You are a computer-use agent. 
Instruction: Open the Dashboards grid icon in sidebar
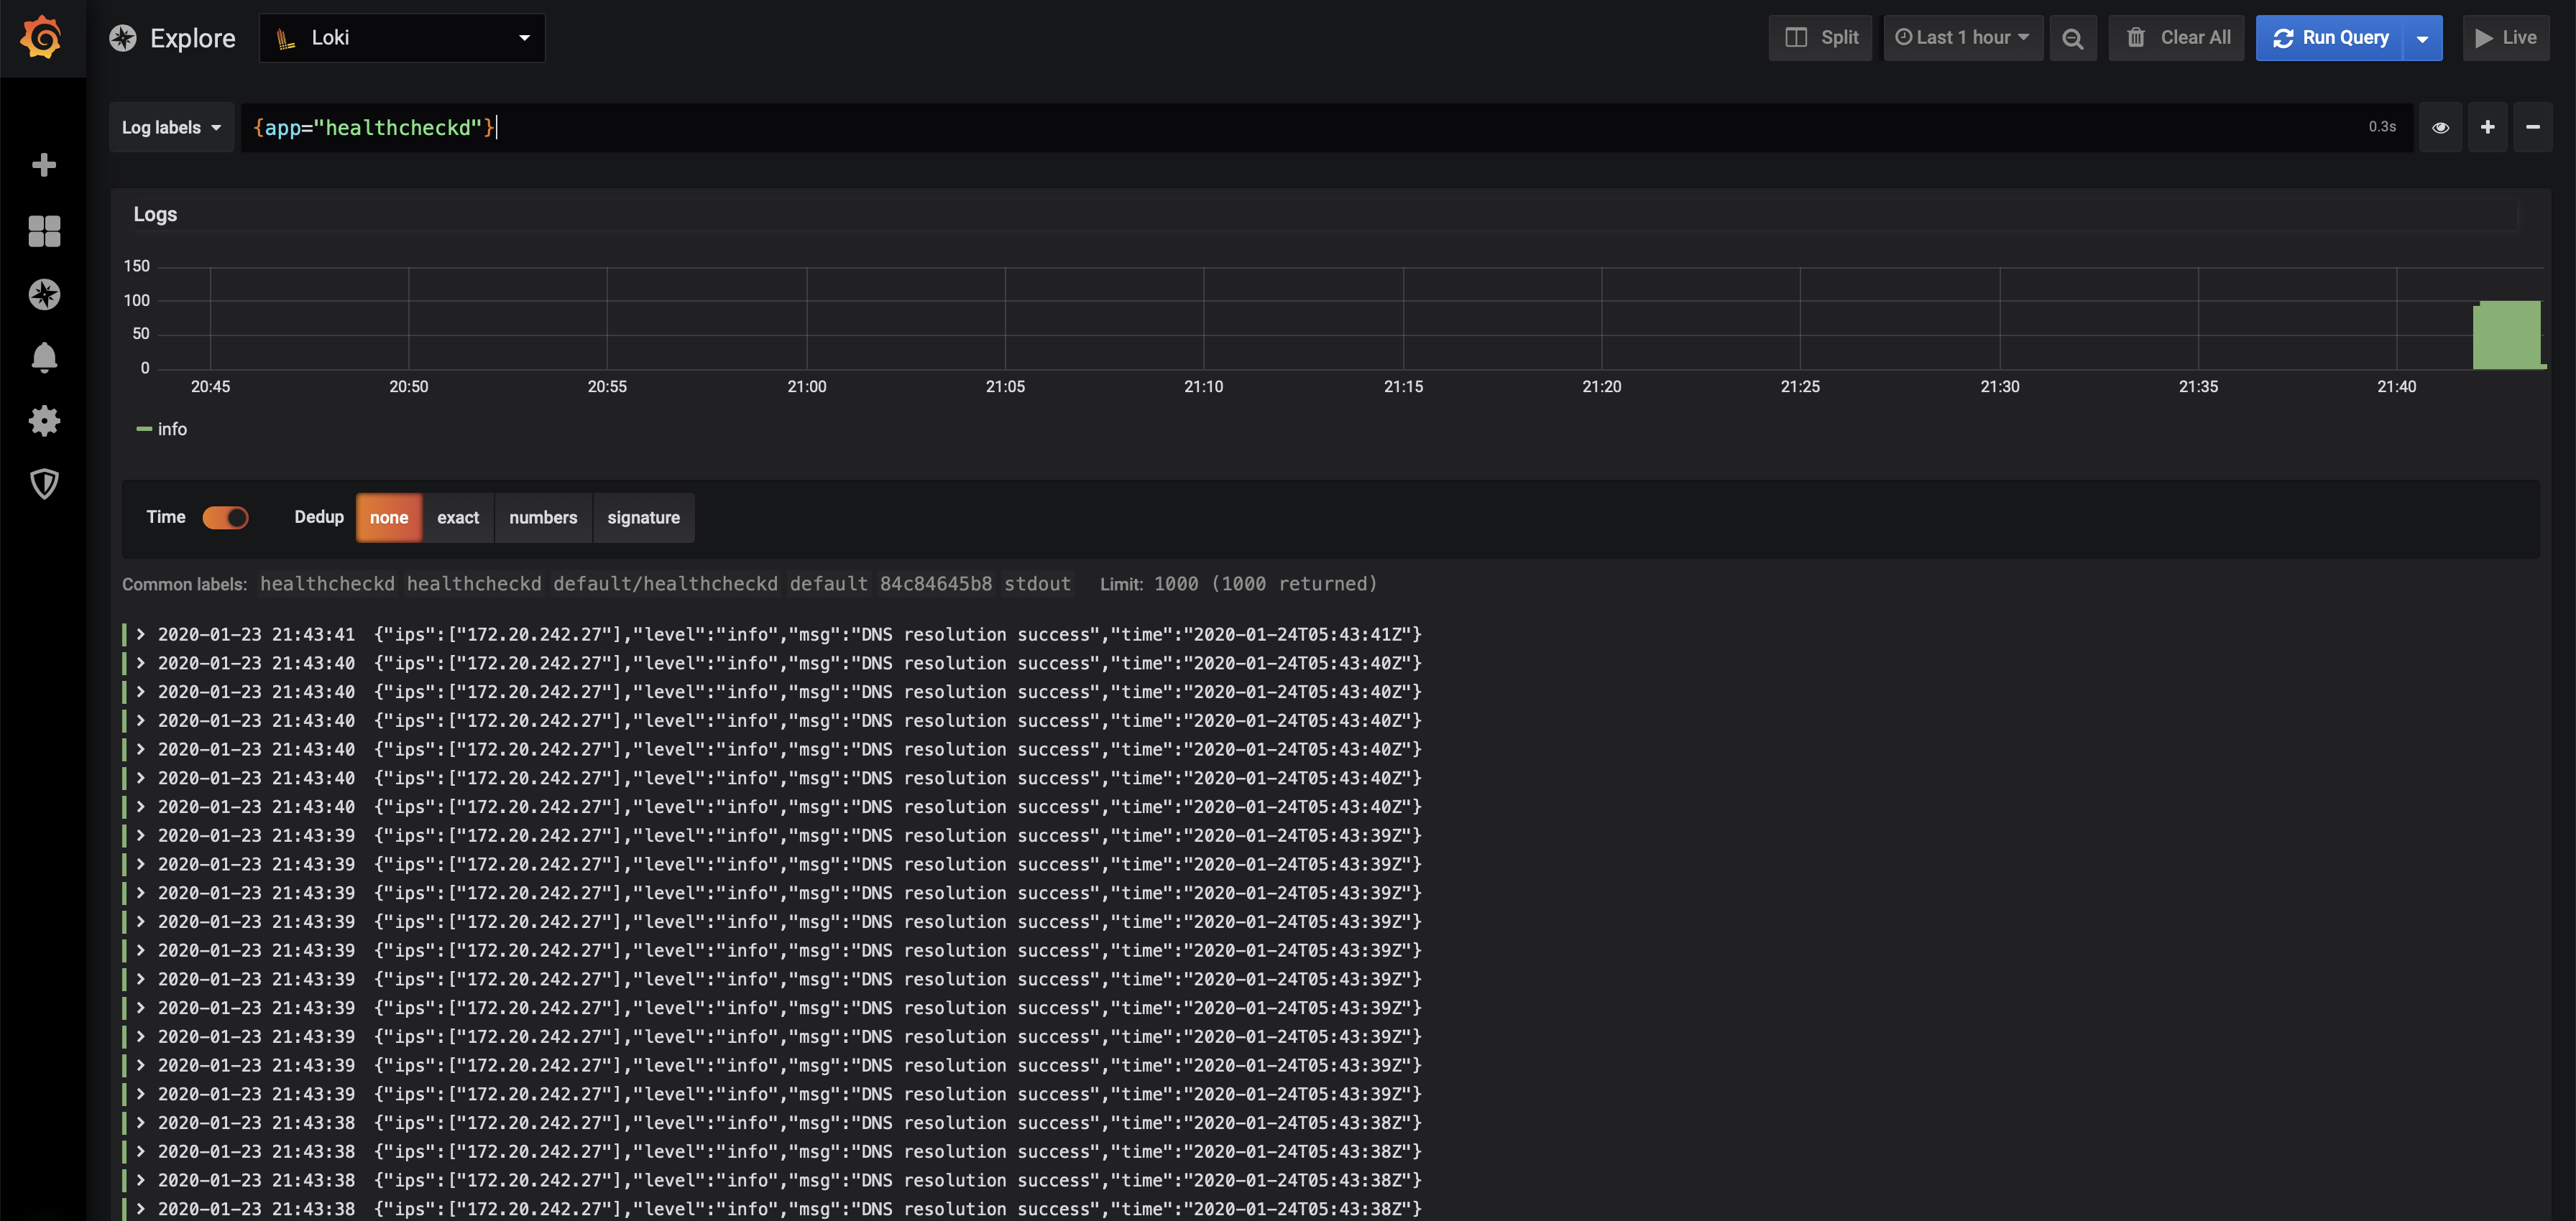tap(44, 231)
